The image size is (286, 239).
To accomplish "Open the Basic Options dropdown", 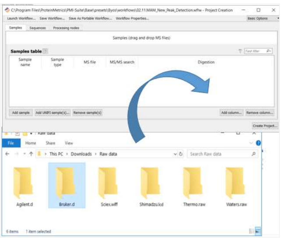I will (x=263, y=18).
